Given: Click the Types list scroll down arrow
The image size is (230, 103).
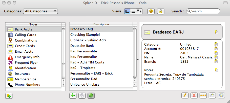Looking at the screenshot, I should [63, 85].
